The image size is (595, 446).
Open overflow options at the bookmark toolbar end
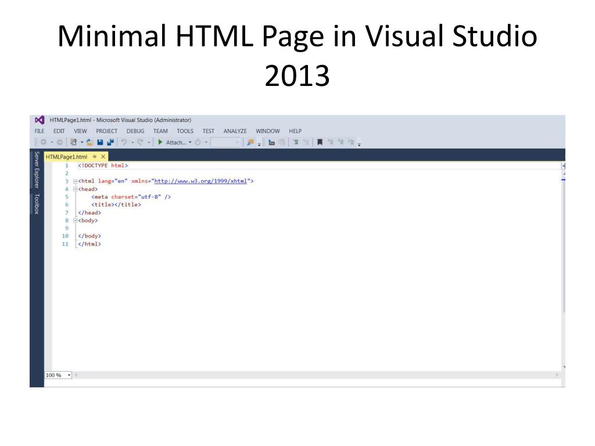click(359, 144)
